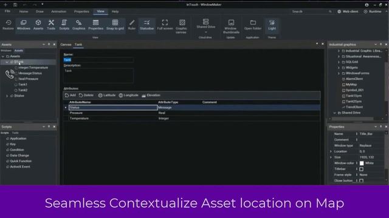This screenshot has width=389, height=218.
Task: Expand the Size property
Action: click(331, 157)
